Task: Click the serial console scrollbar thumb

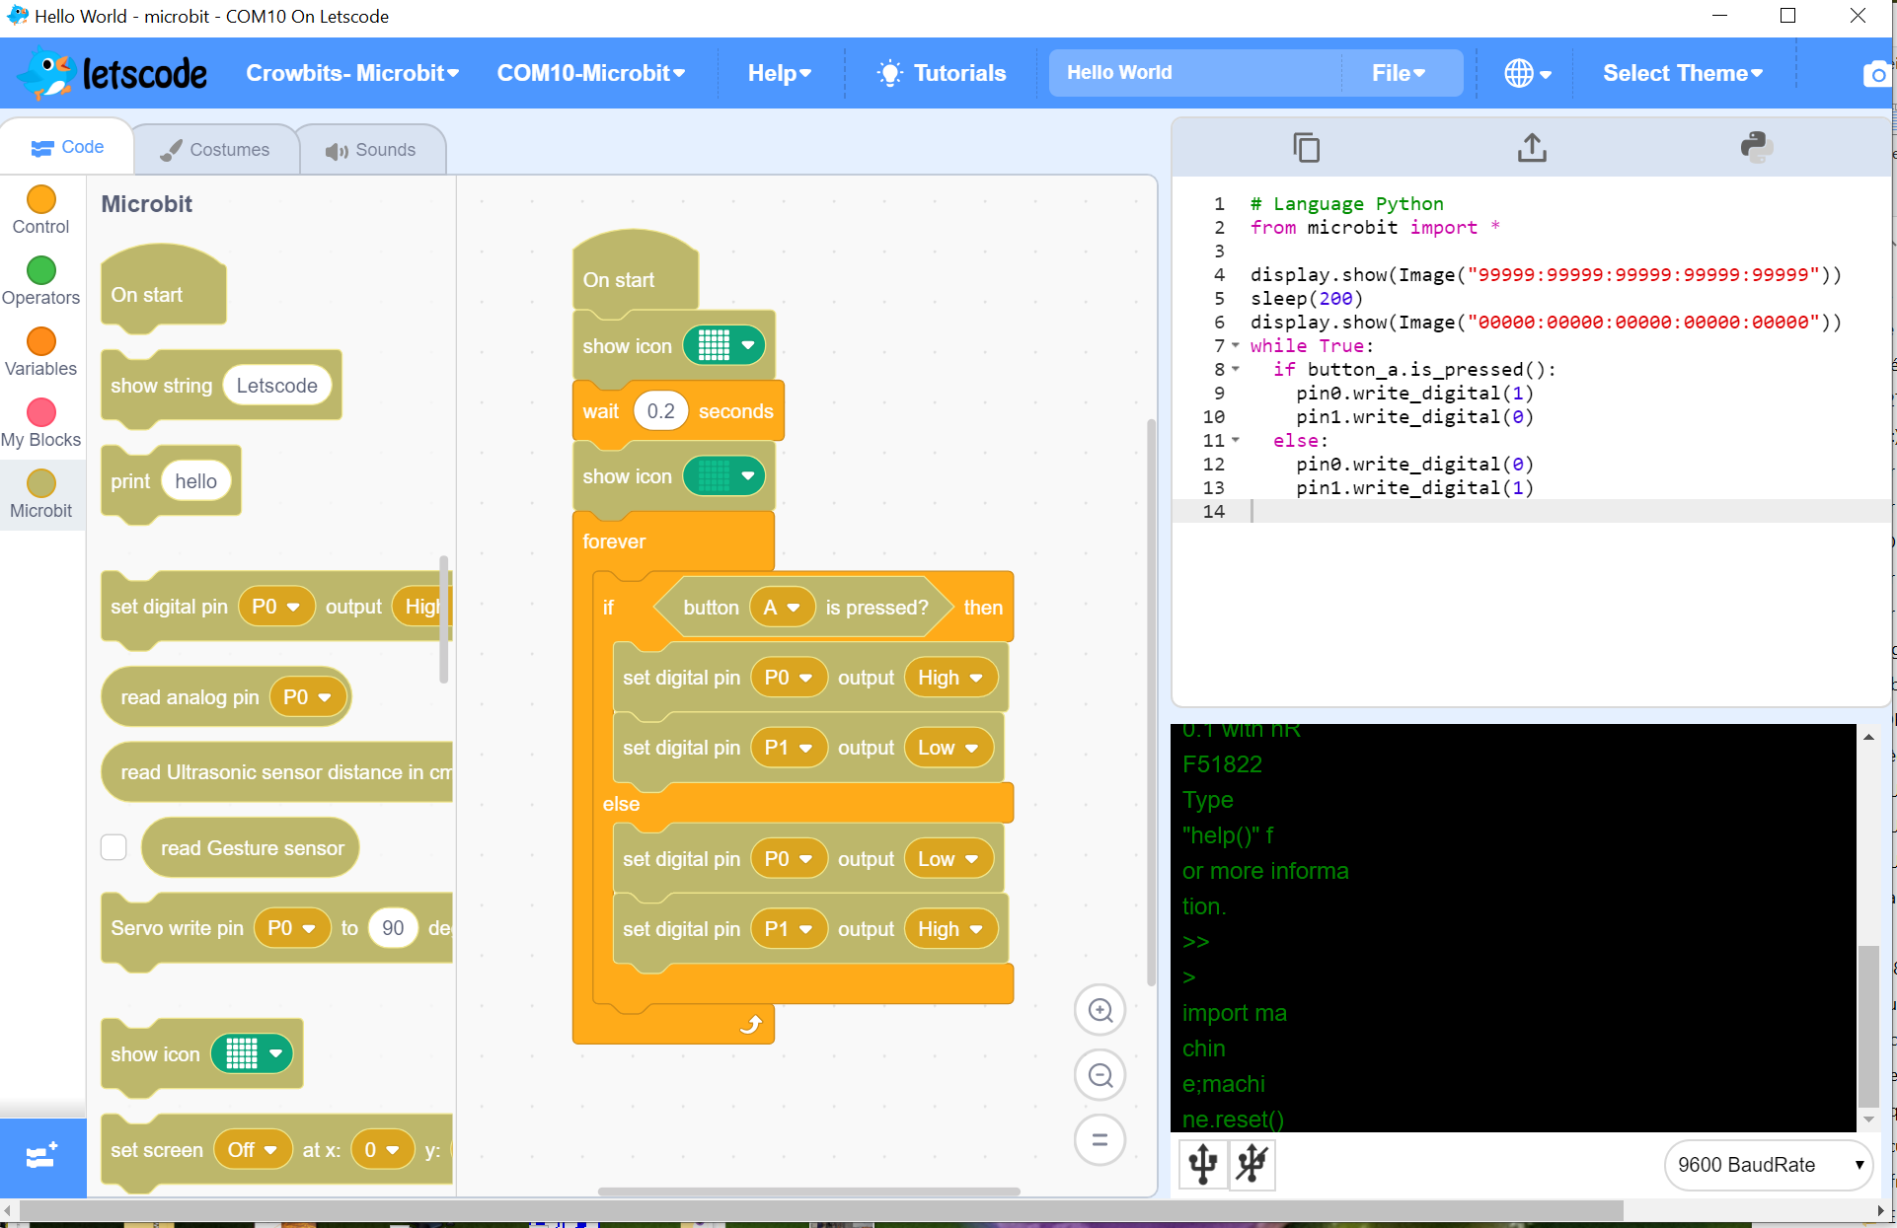Action: [1868, 1026]
